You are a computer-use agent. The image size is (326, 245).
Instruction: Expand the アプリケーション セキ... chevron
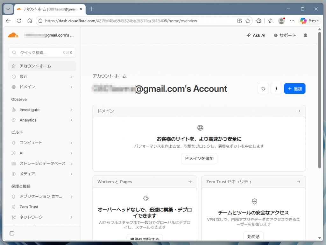point(71,197)
